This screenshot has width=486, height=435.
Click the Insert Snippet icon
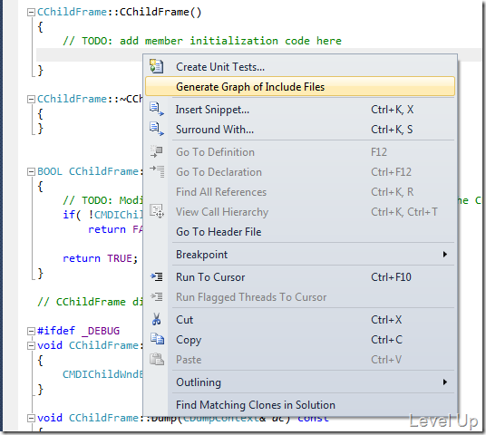(157, 109)
